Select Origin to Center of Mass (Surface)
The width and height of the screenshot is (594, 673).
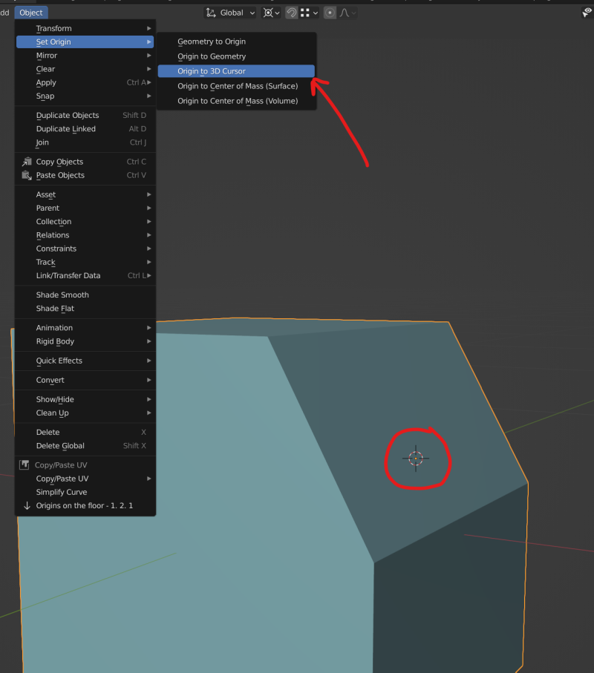pos(236,86)
